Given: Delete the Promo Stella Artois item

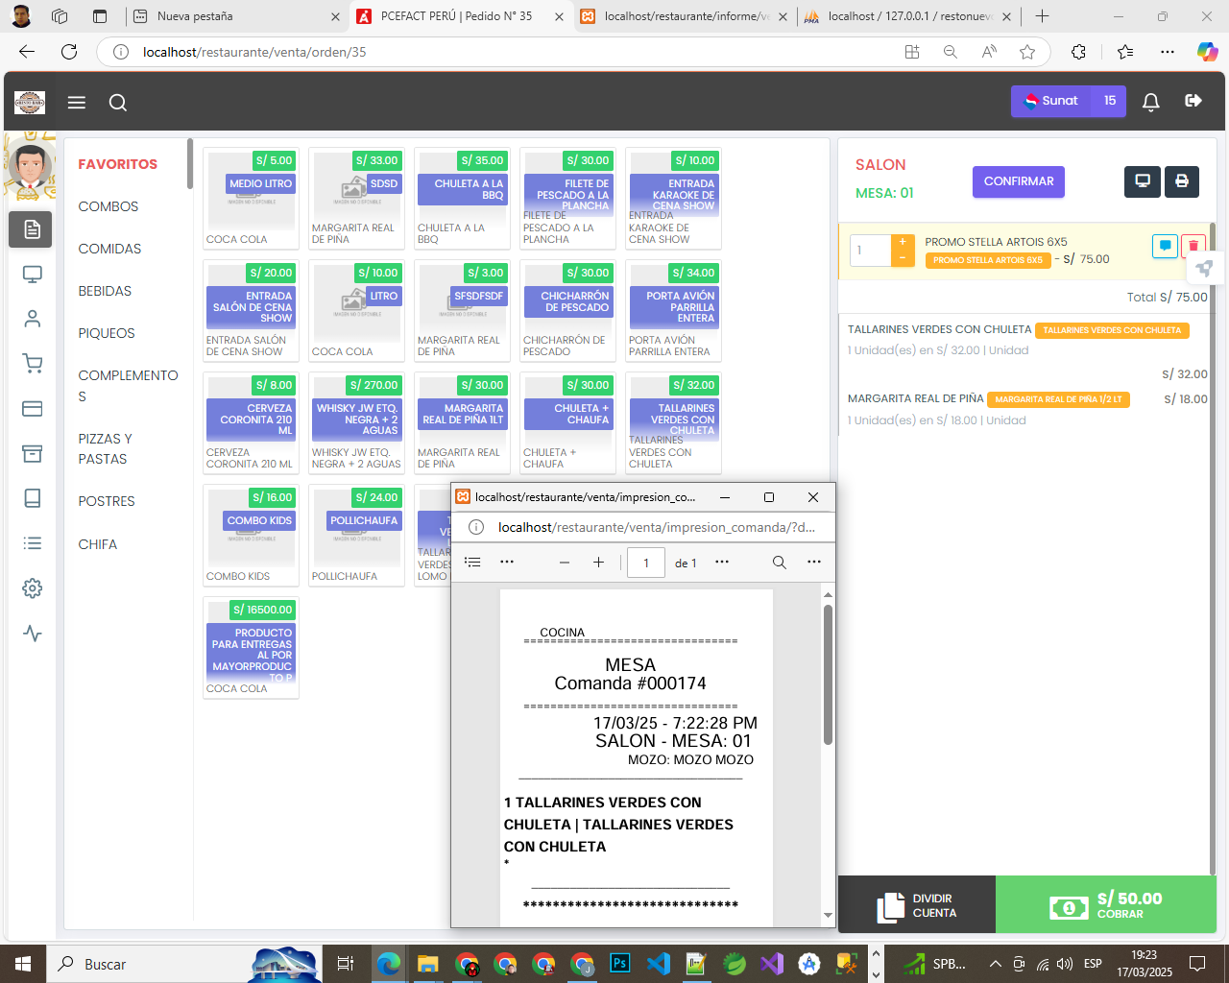Looking at the screenshot, I should point(1193,247).
